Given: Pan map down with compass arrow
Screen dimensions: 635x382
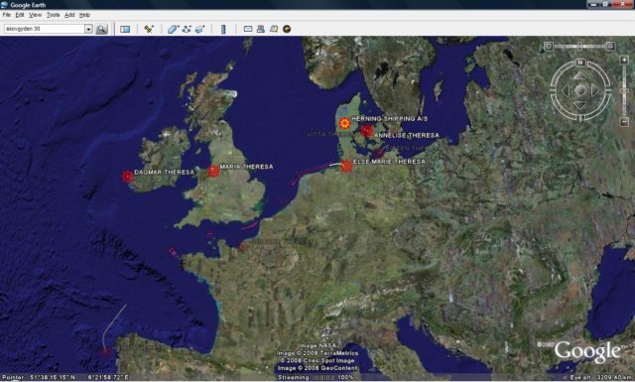Looking at the screenshot, I should (580, 105).
